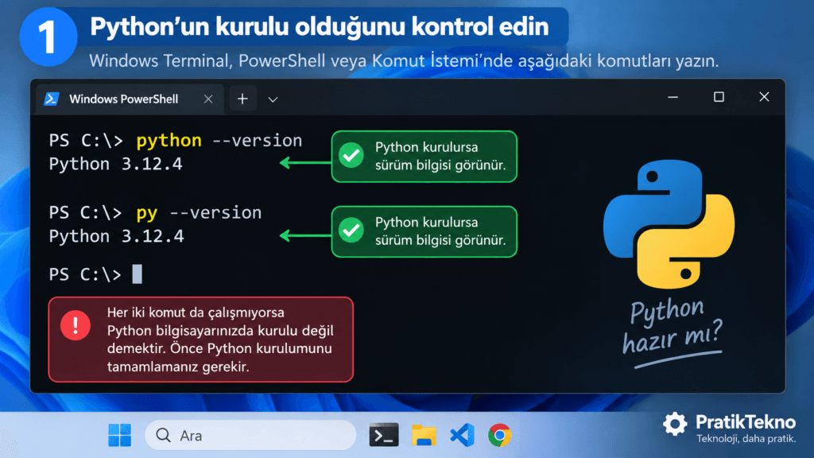The height and width of the screenshot is (458, 814).
Task: Click the 'python --version' command line
Action: click(x=176, y=141)
